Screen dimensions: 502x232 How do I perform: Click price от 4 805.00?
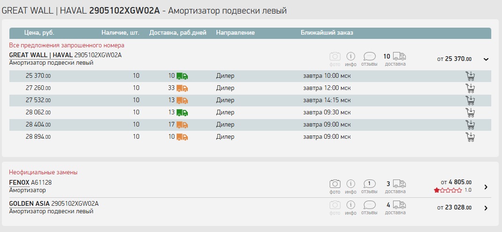[456, 182]
